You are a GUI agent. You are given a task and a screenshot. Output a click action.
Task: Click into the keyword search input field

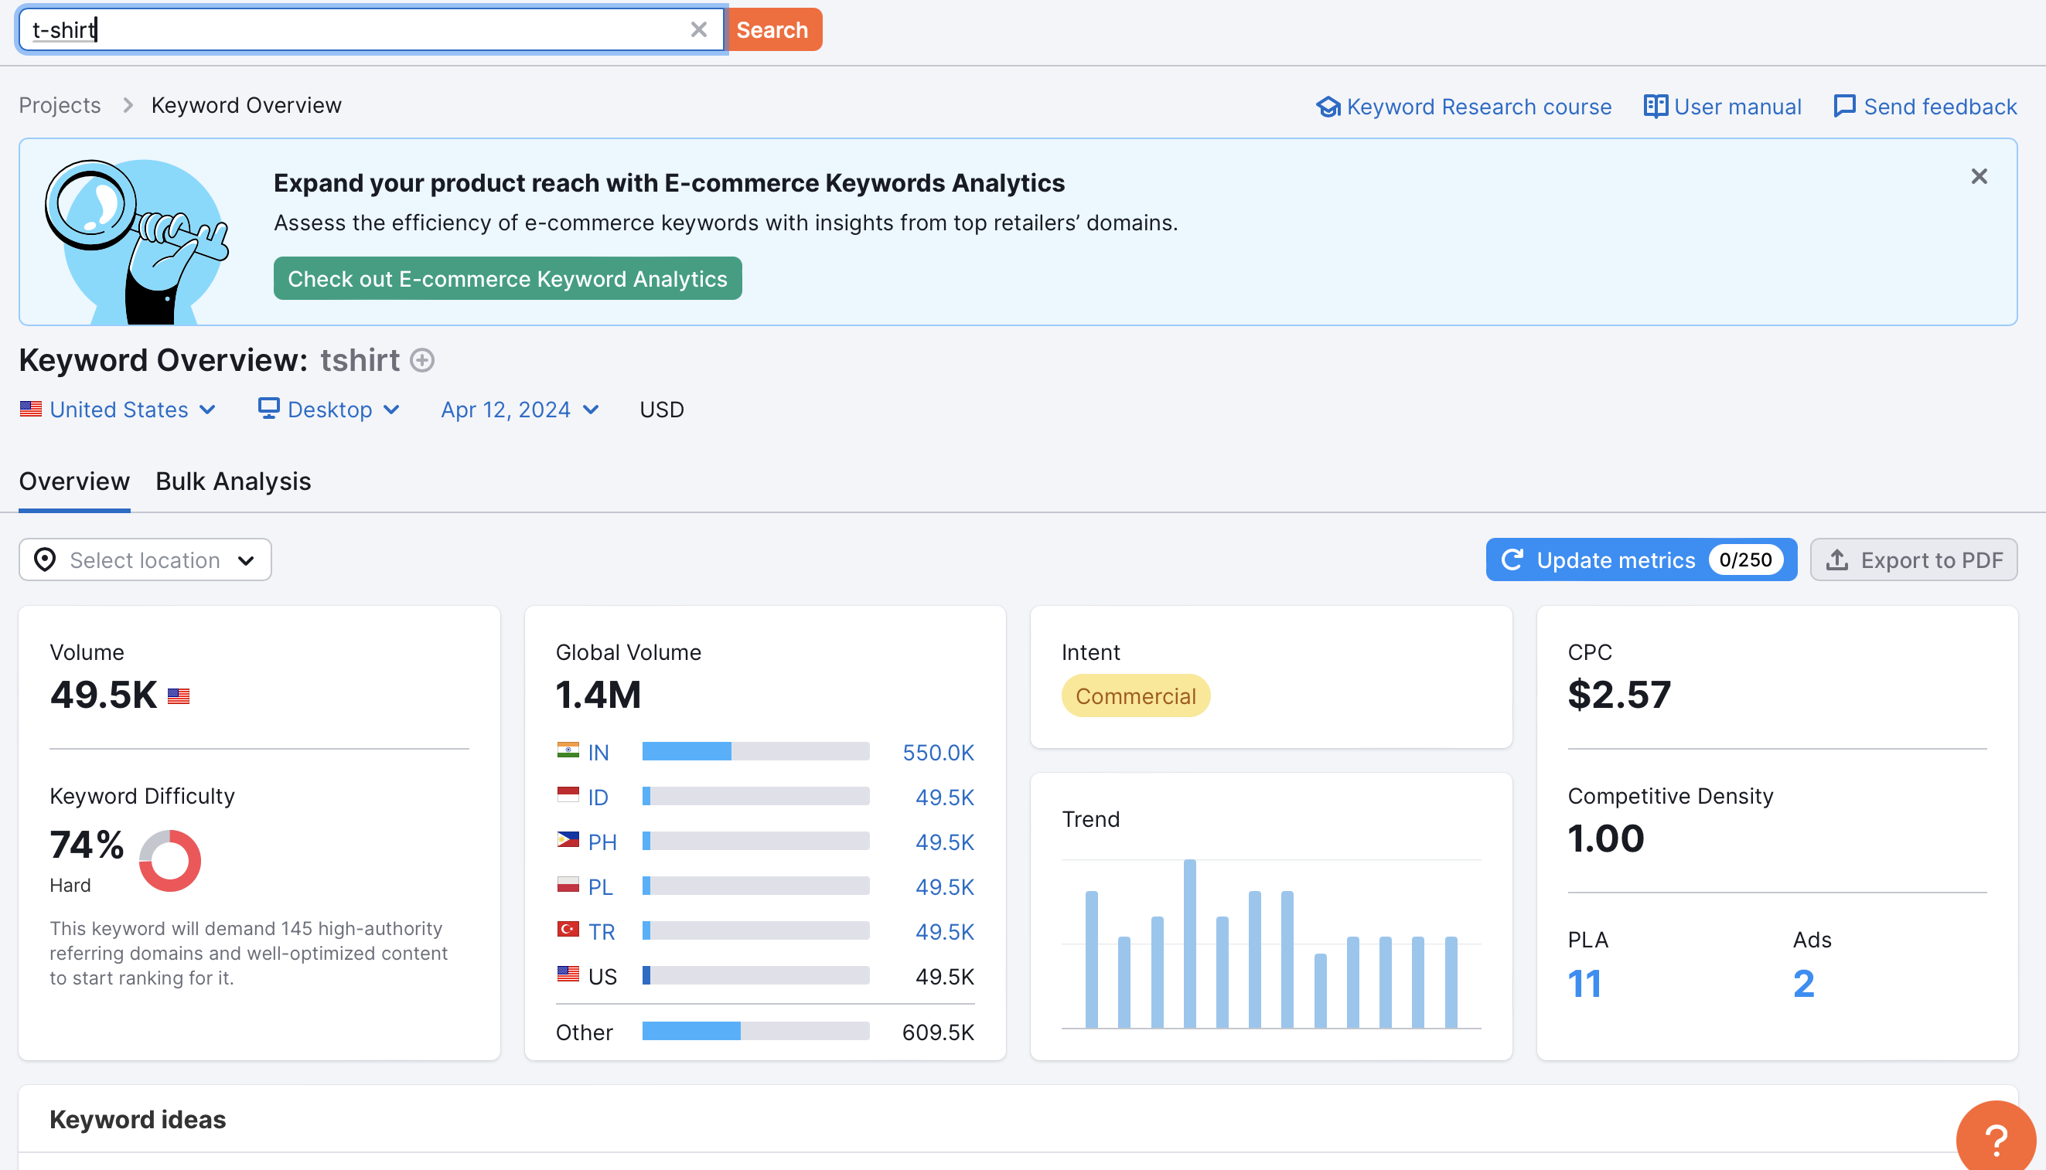[x=353, y=29]
